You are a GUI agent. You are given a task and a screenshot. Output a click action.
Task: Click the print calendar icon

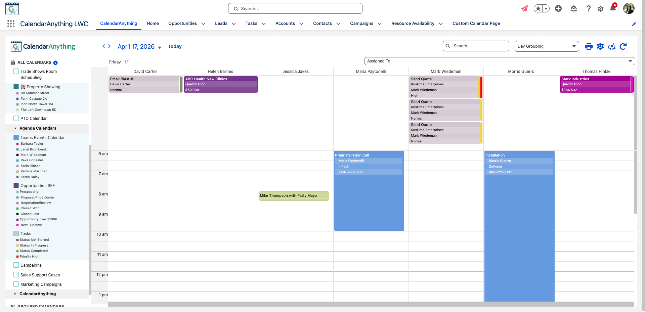[589, 46]
